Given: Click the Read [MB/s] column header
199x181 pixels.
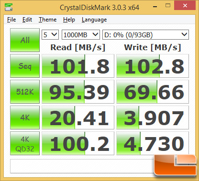Looking at the screenshot, I should coord(78,47).
